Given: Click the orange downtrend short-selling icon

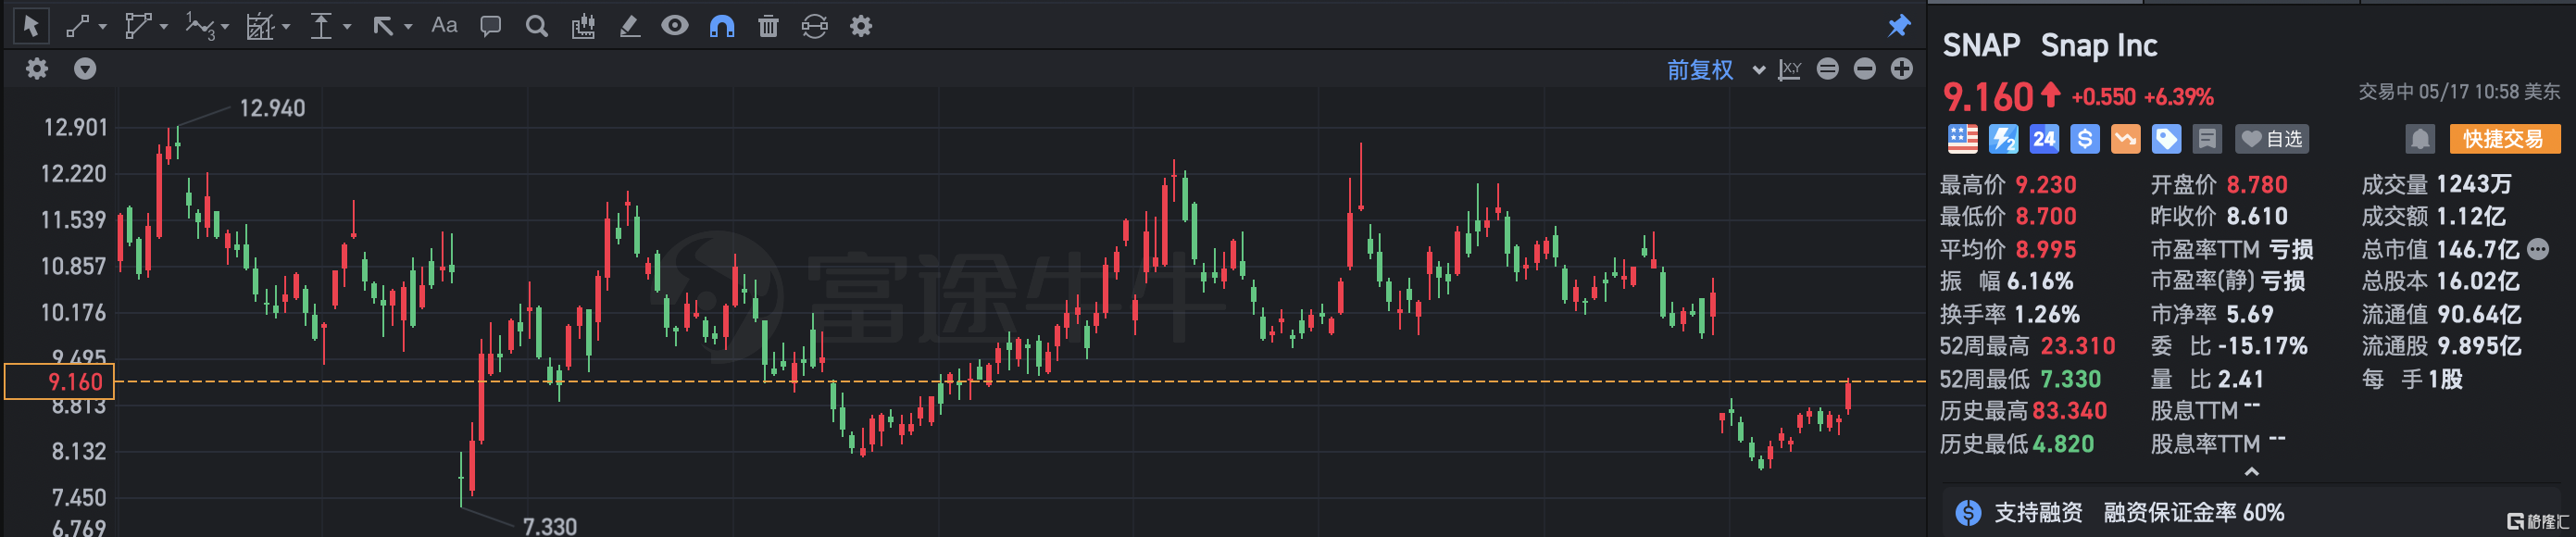Looking at the screenshot, I should pos(2125,139).
